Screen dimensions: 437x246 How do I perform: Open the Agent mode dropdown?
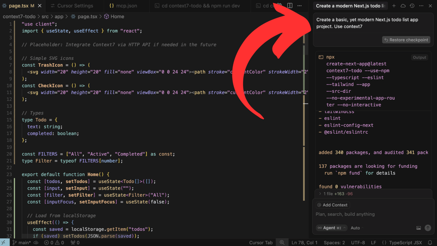click(331, 228)
